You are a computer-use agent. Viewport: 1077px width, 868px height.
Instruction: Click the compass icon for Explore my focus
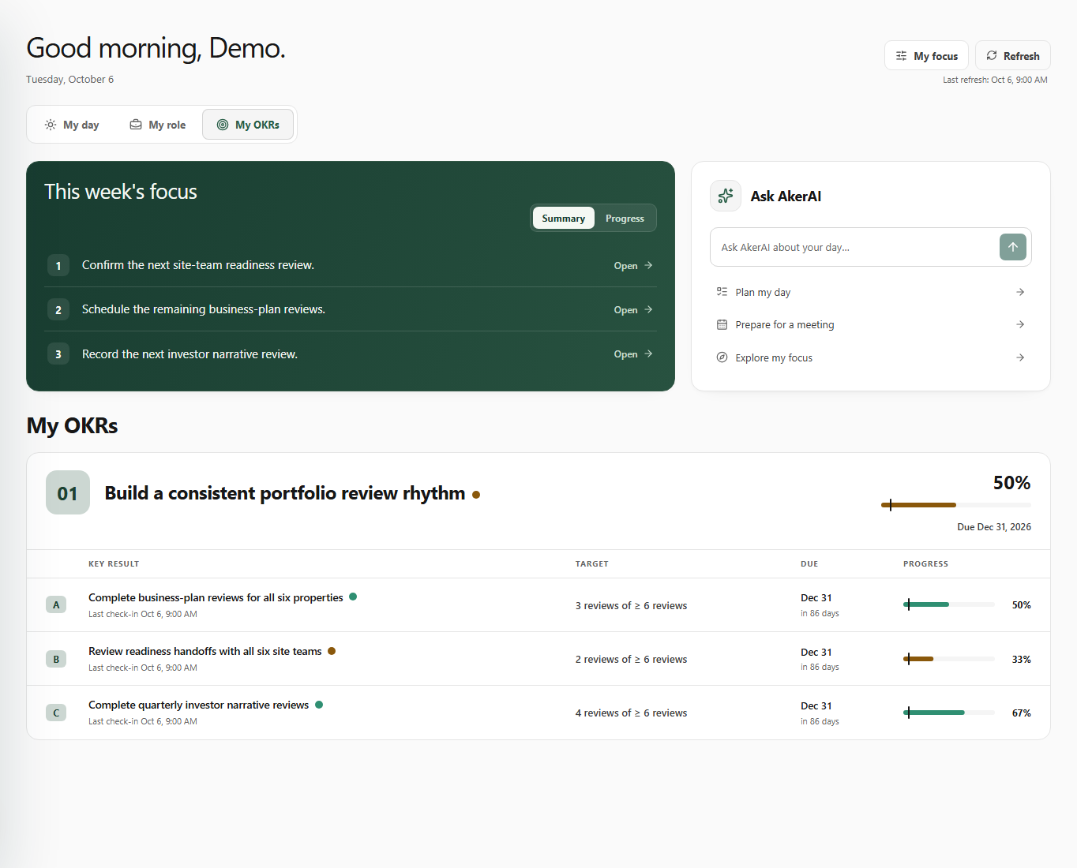(722, 357)
